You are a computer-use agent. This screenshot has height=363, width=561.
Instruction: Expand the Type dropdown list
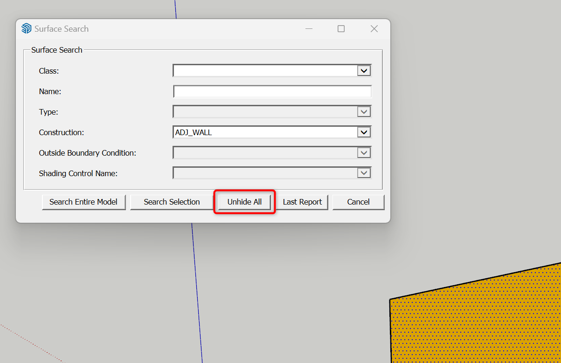[364, 112]
